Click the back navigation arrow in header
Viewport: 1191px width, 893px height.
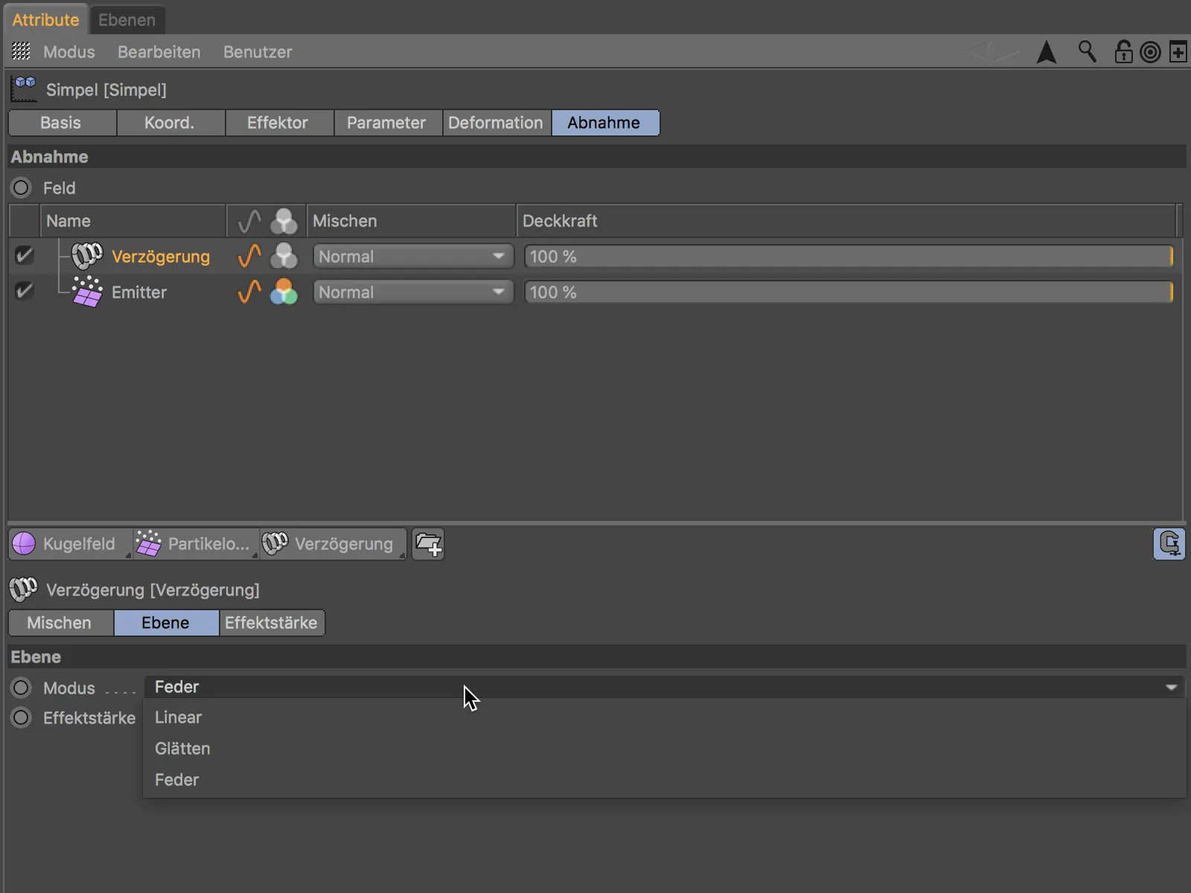tap(992, 52)
